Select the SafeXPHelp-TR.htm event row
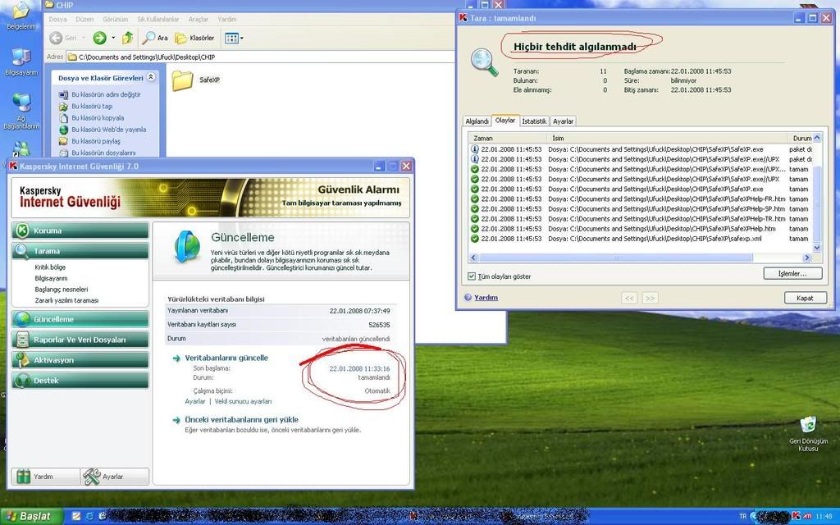 click(641, 218)
